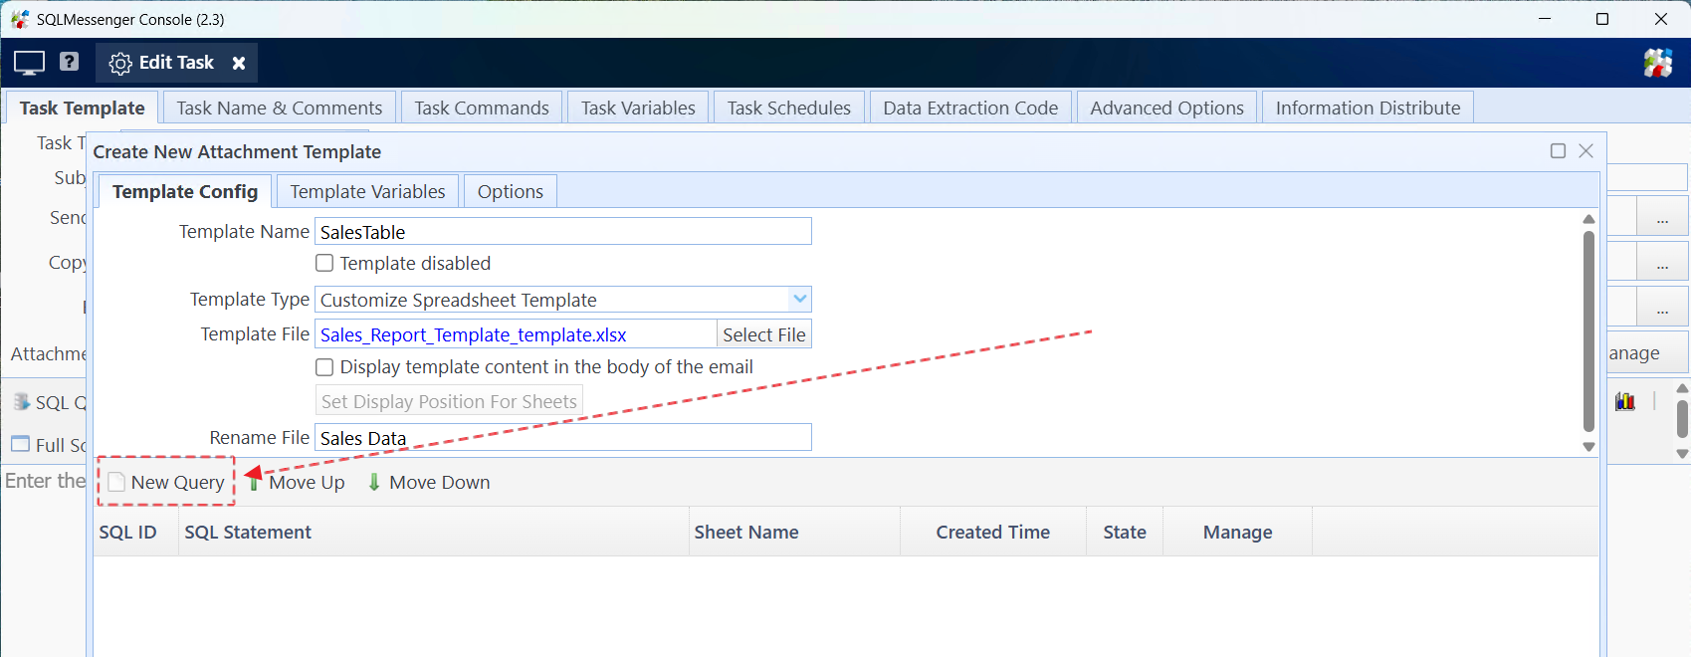Open the Options tab
The width and height of the screenshot is (1691, 657).
(x=511, y=191)
